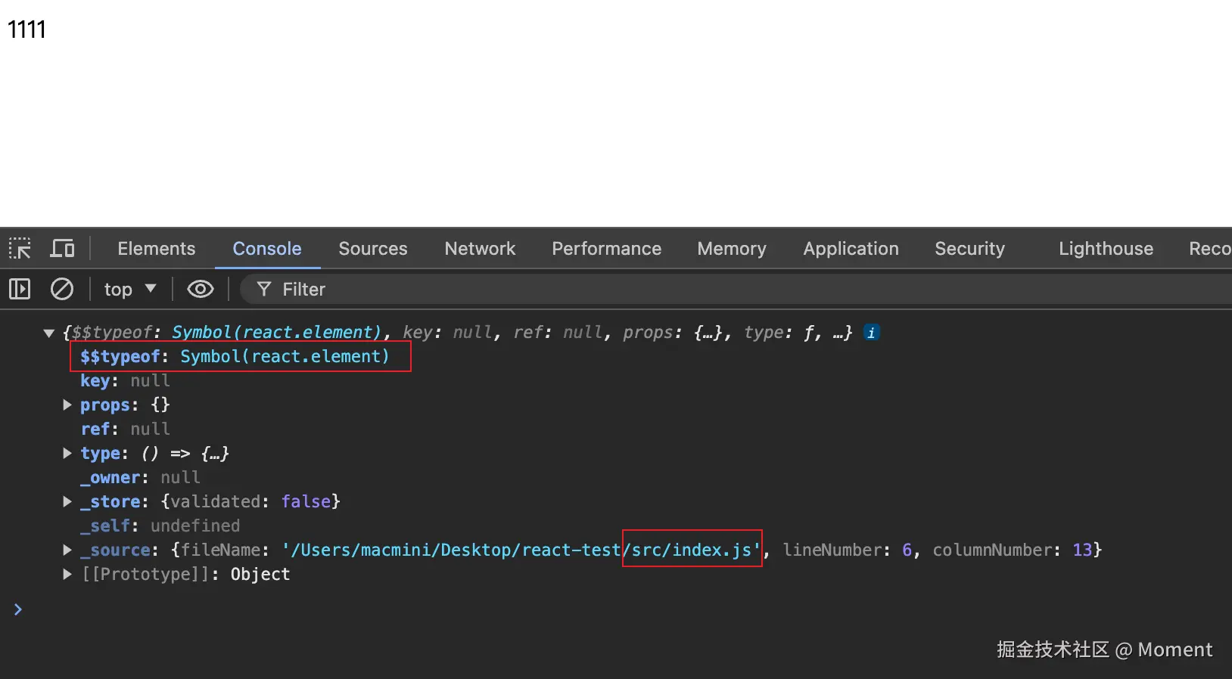1232x679 pixels.
Task: Click the console Filter input field
Action: click(x=605, y=289)
